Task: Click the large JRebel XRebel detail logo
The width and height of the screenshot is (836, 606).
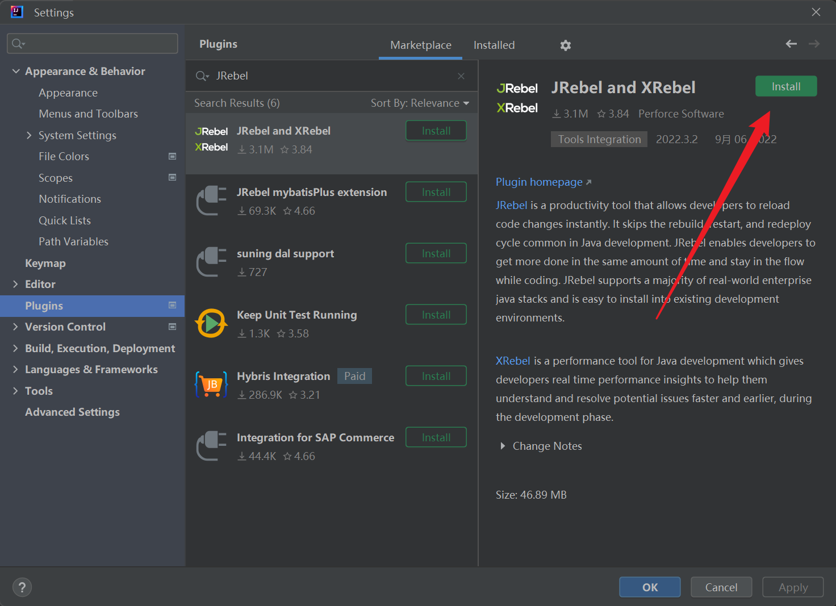Action: click(x=517, y=98)
